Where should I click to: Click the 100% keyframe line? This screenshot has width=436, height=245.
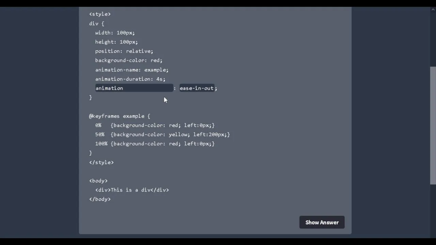(155, 144)
